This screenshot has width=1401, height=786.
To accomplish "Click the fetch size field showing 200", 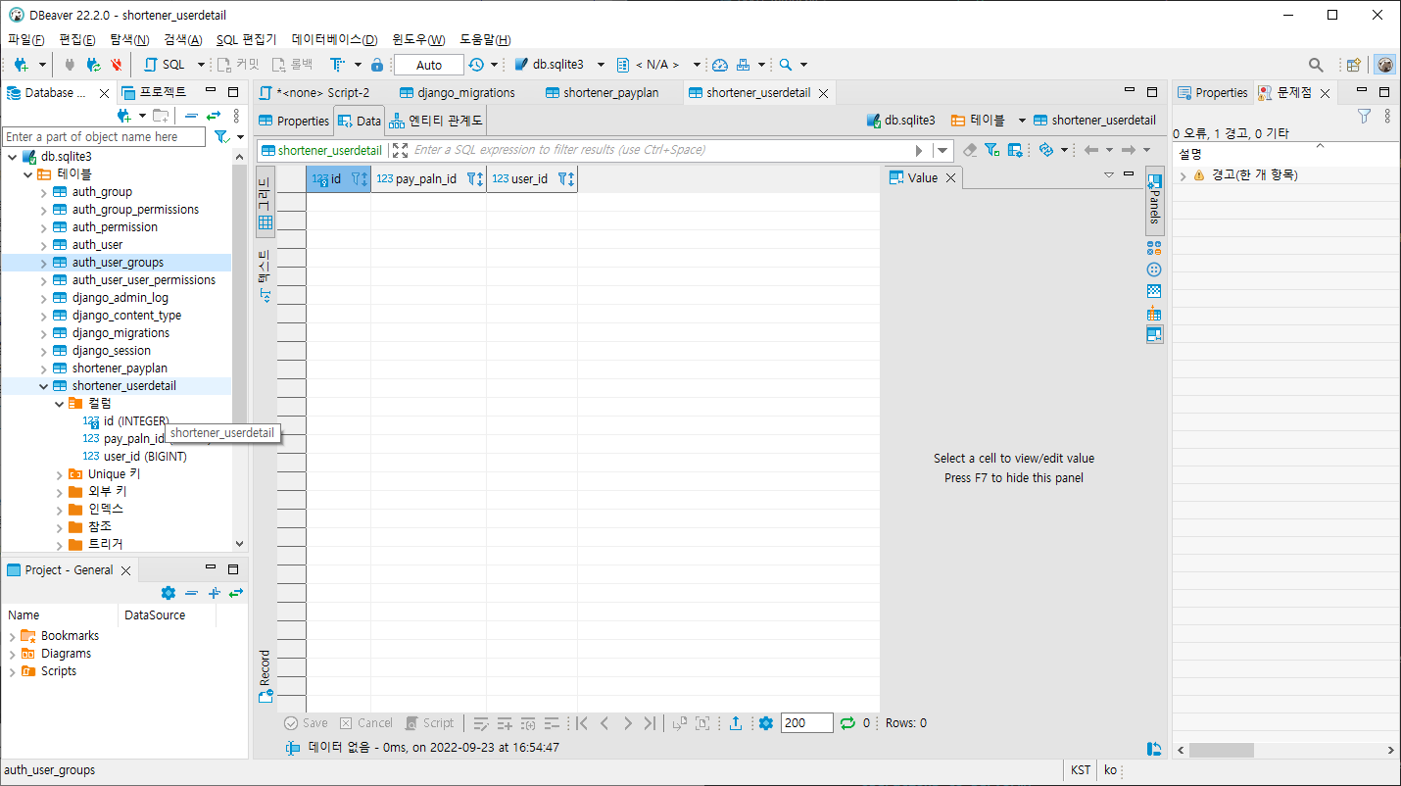I will [807, 723].
